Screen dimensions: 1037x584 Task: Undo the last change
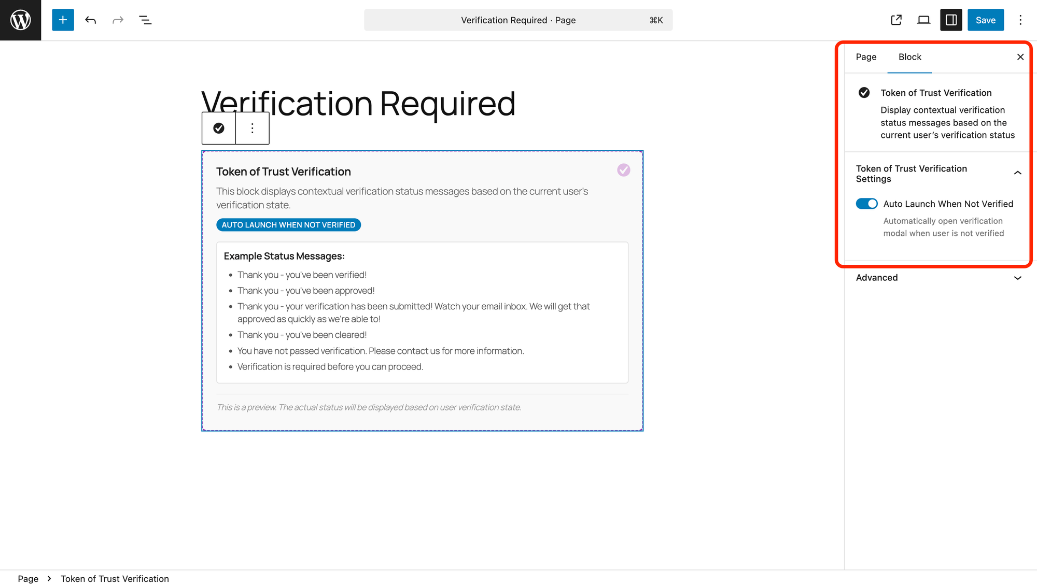pyautogui.click(x=91, y=20)
